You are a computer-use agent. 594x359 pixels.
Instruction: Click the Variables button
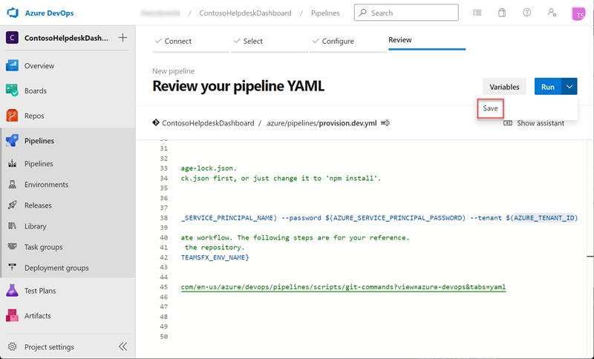point(504,87)
